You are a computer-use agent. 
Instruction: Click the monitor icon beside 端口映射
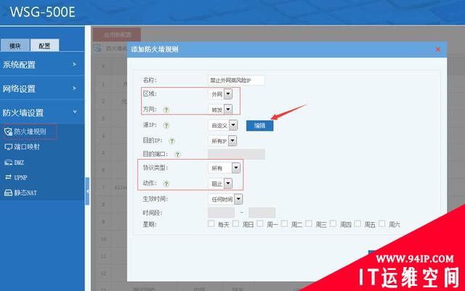(x=8, y=147)
